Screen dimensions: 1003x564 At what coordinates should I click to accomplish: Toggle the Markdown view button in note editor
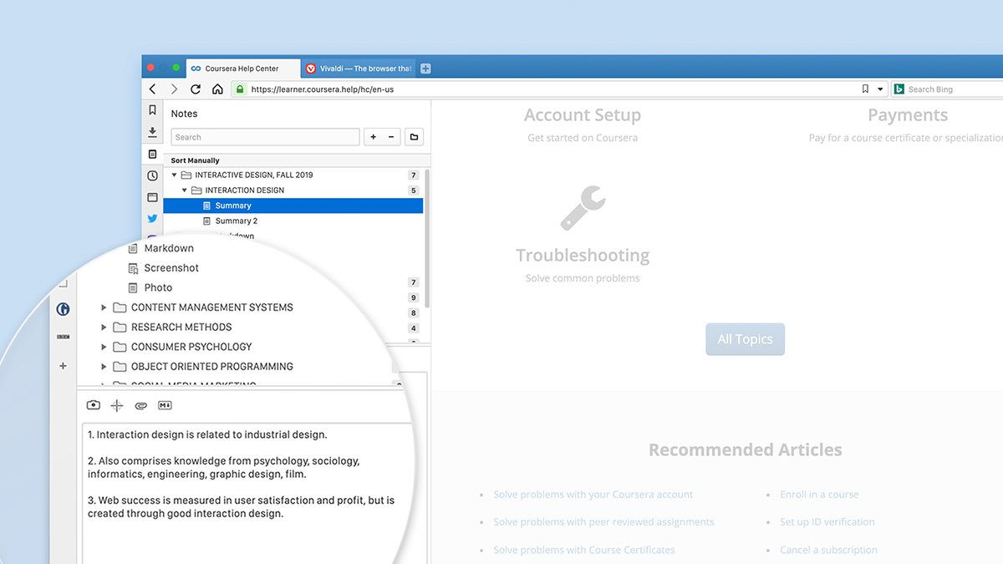pos(165,405)
